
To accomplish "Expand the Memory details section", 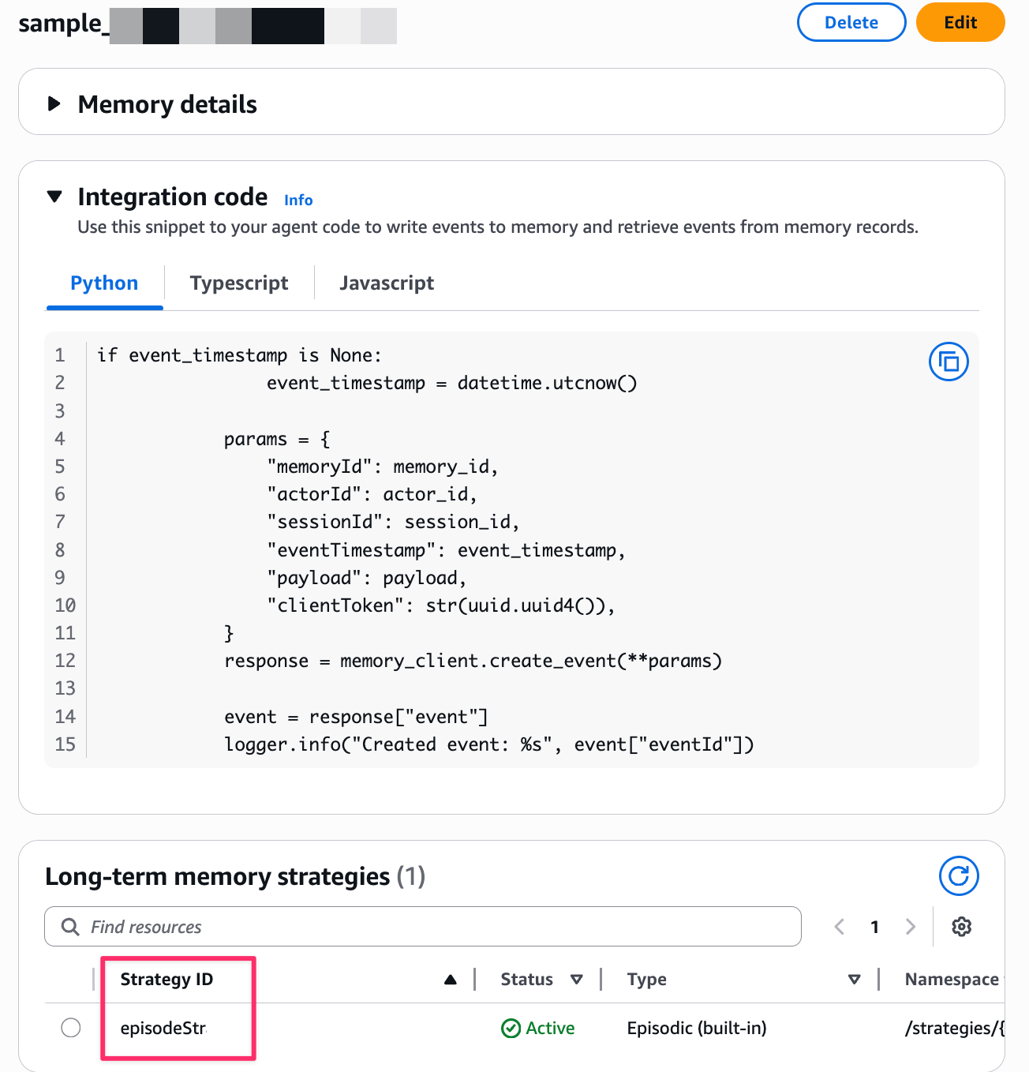I will (54, 103).
